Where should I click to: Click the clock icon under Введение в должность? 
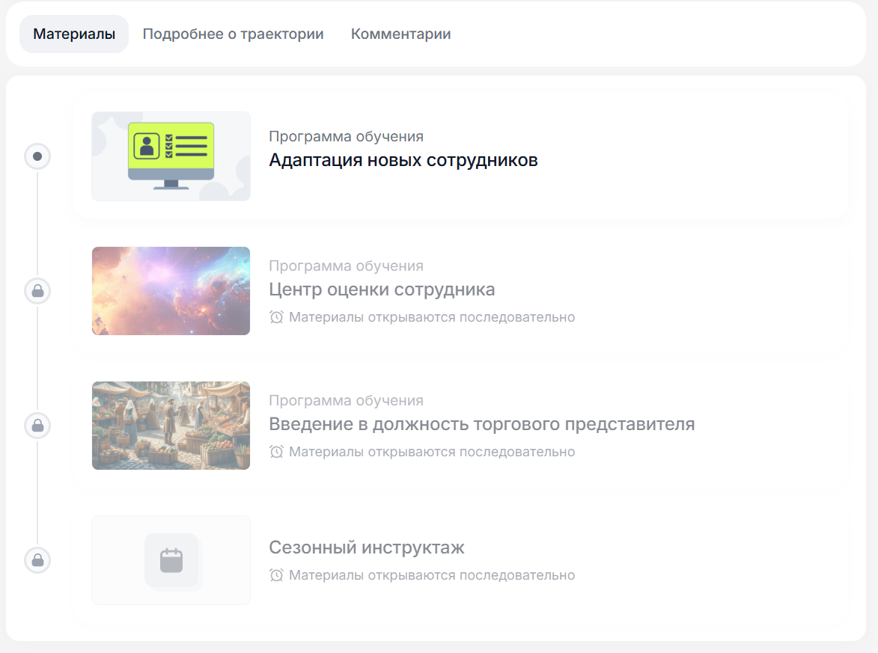[276, 452]
